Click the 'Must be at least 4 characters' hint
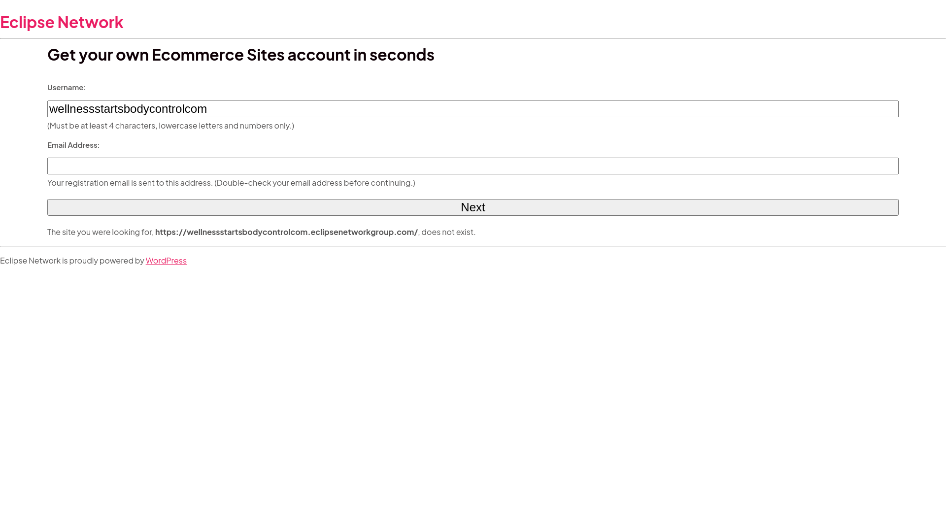Viewport: 946px width, 532px height. click(170, 126)
